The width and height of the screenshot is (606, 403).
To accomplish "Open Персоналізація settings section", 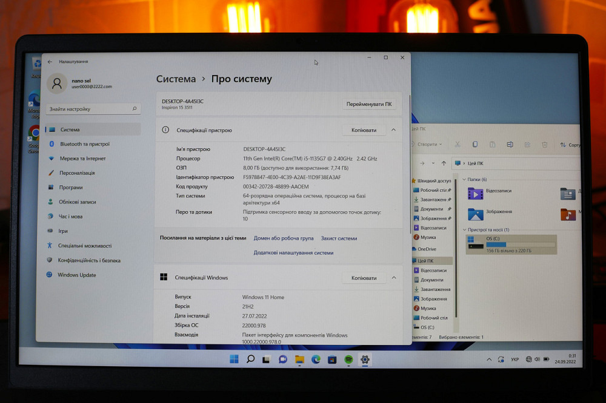I will point(78,173).
